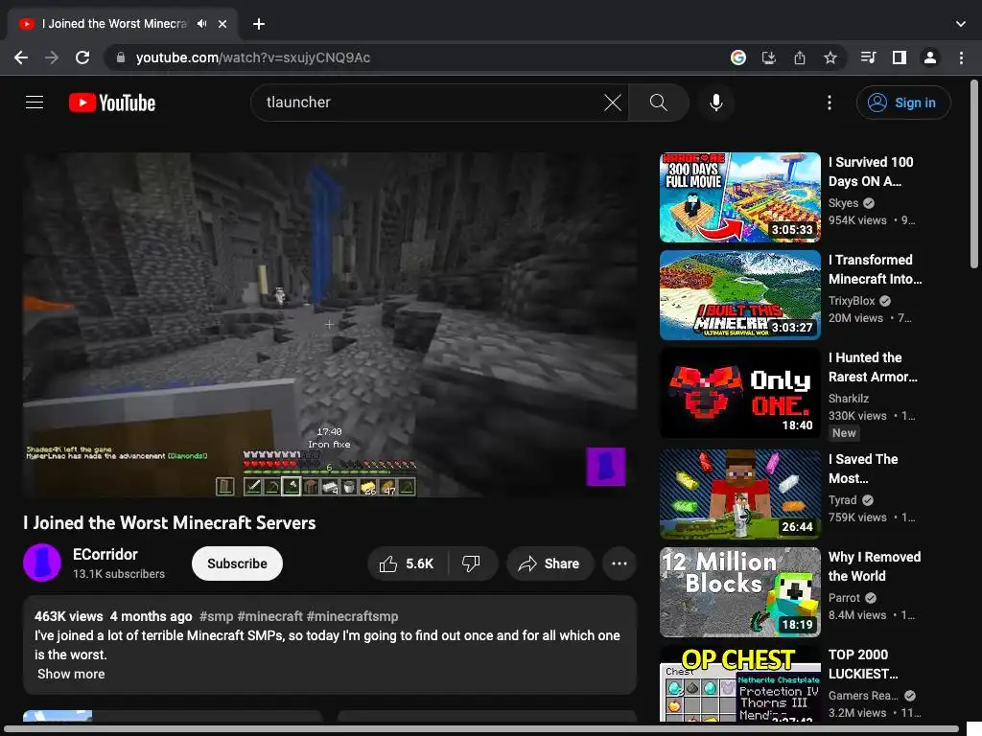Expand the tab search dropdown arrow
982x736 pixels.
[x=961, y=24]
